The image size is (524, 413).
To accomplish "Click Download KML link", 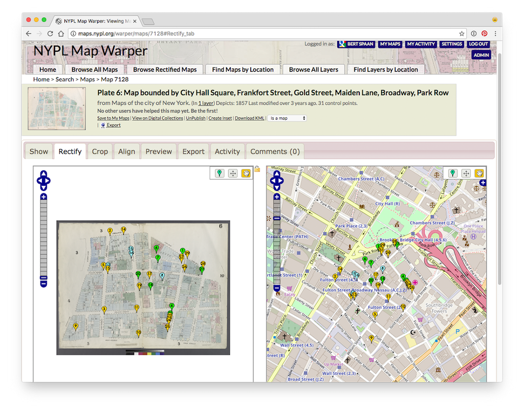I will click(x=249, y=118).
